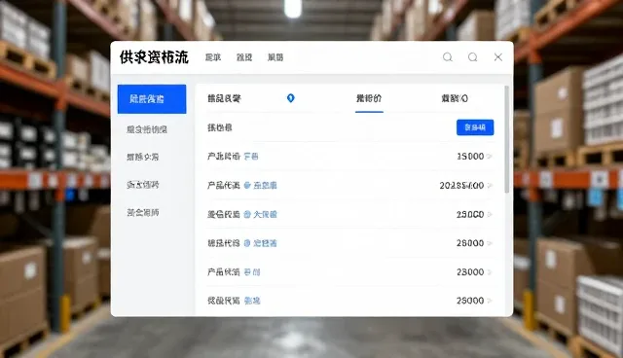The height and width of the screenshot is (358, 623).
Task: Open the third sidebar item
Action: (143, 157)
